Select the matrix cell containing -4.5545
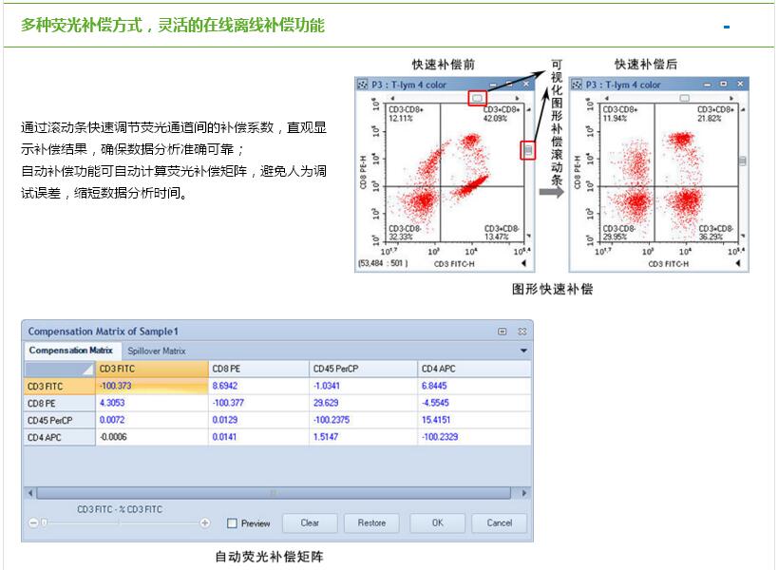778x570 pixels. 474,403
